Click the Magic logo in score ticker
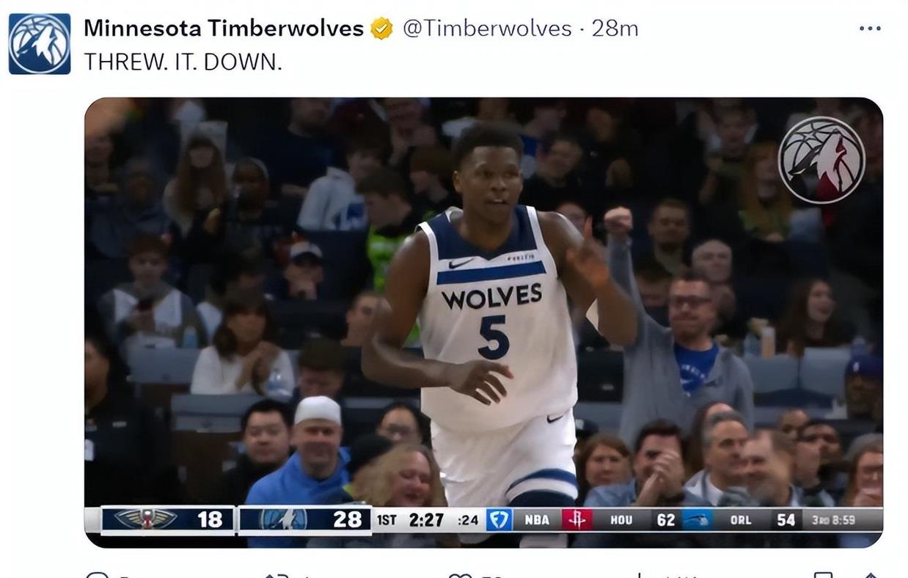The width and height of the screenshot is (908, 578). tap(697, 520)
